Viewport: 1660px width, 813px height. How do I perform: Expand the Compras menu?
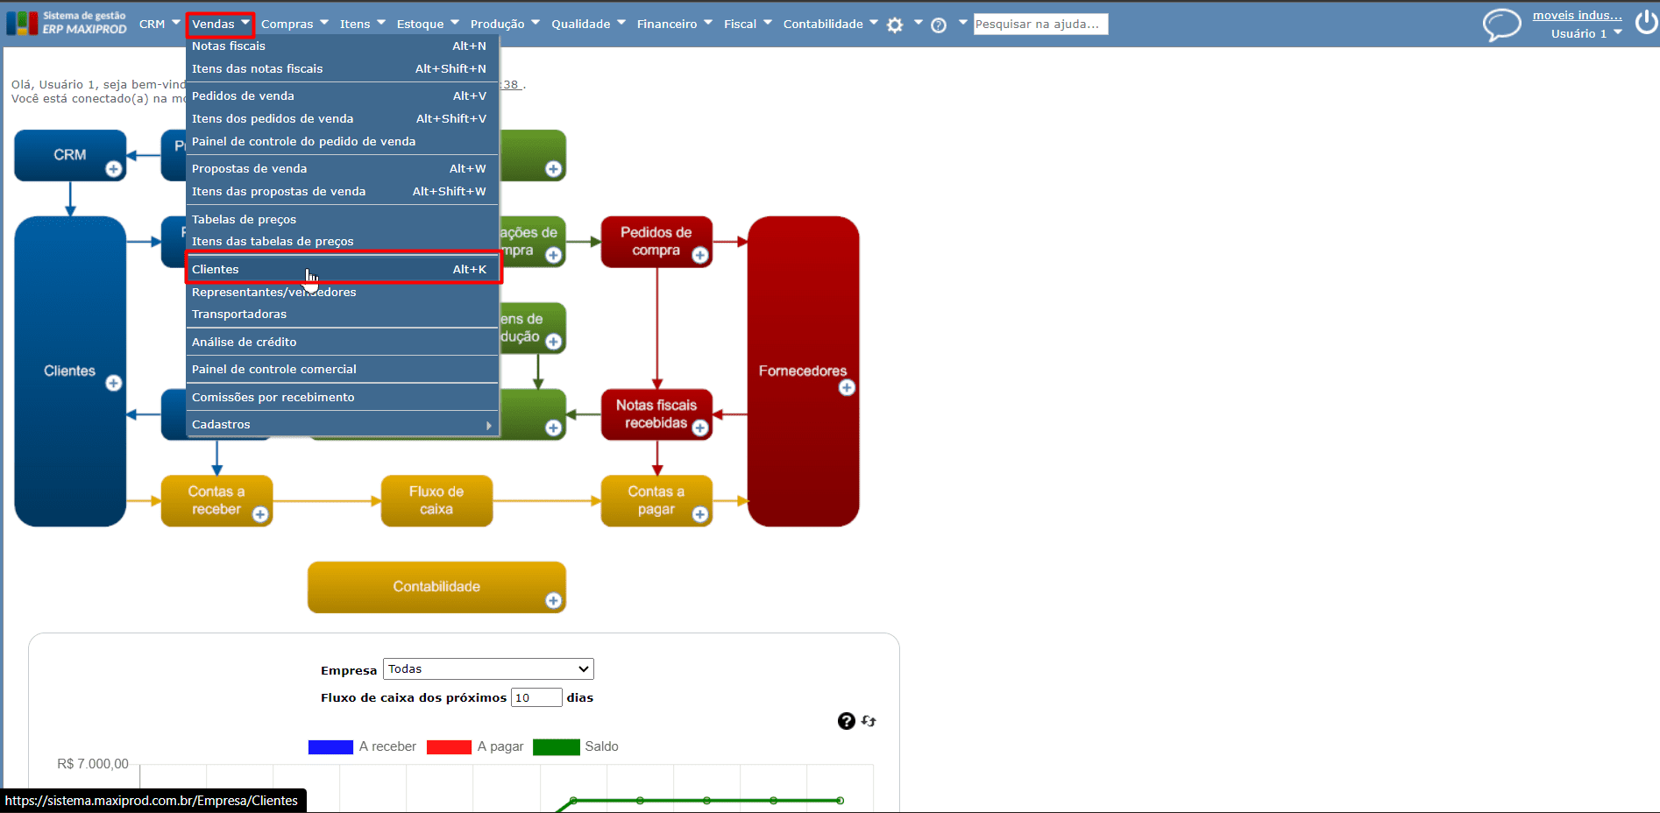click(x=295, y=24)
